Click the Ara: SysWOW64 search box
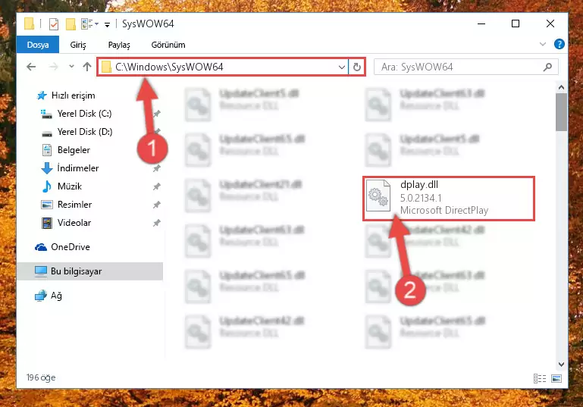 coord(466,67)
